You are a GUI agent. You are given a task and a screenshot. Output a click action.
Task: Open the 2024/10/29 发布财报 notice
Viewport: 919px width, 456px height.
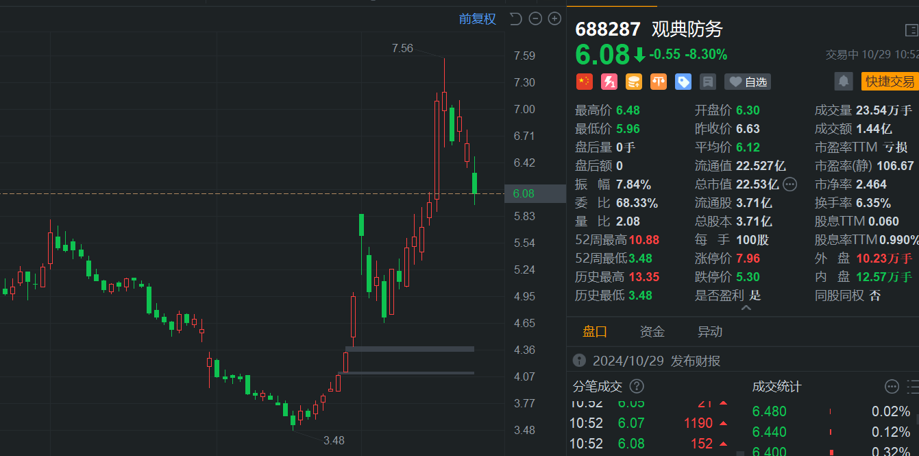[657, 361]
